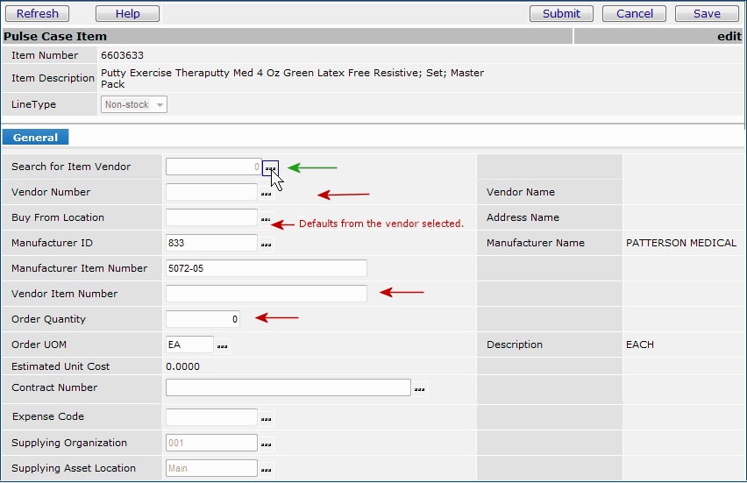Click the Refresh button

point(38,14)
